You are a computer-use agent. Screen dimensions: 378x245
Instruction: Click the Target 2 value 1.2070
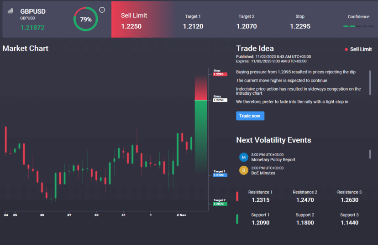click(247, 26)
